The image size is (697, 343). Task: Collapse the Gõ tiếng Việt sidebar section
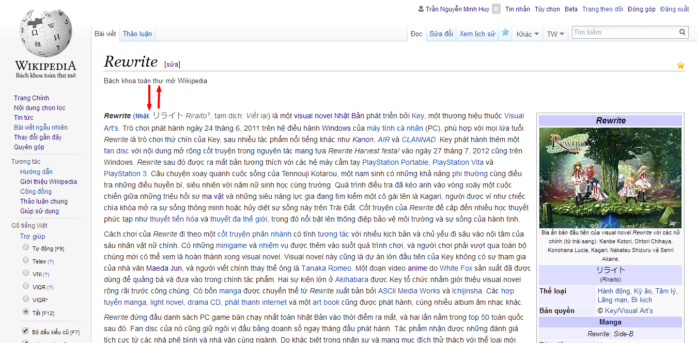pos(29,225)
